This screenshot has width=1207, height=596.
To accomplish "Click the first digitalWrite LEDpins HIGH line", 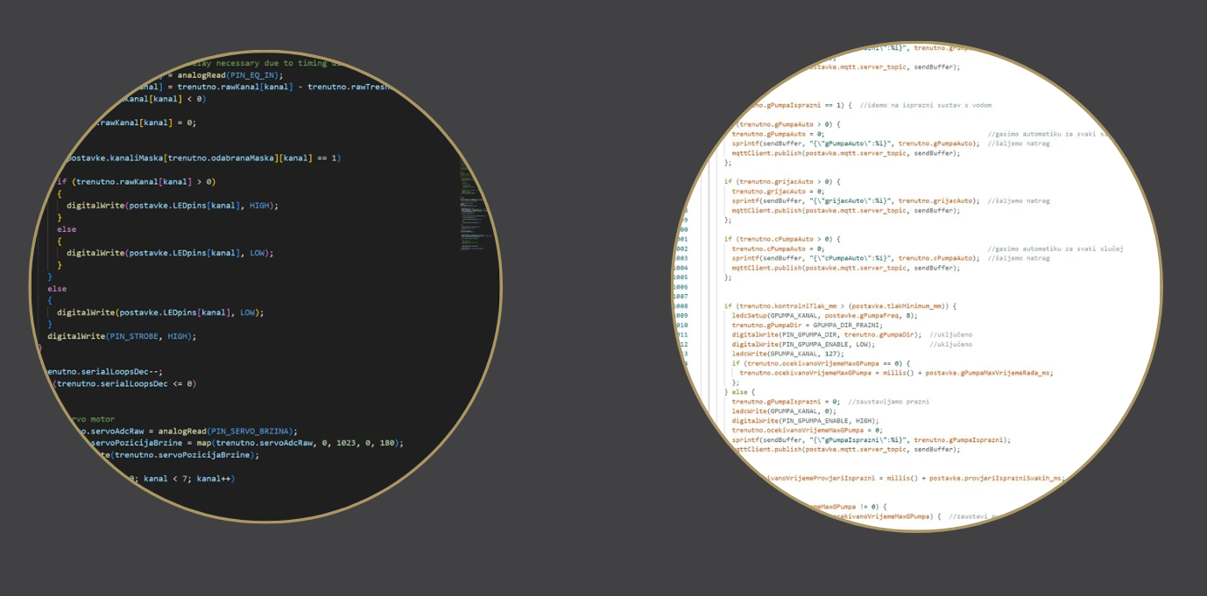I will click(172, 205).
